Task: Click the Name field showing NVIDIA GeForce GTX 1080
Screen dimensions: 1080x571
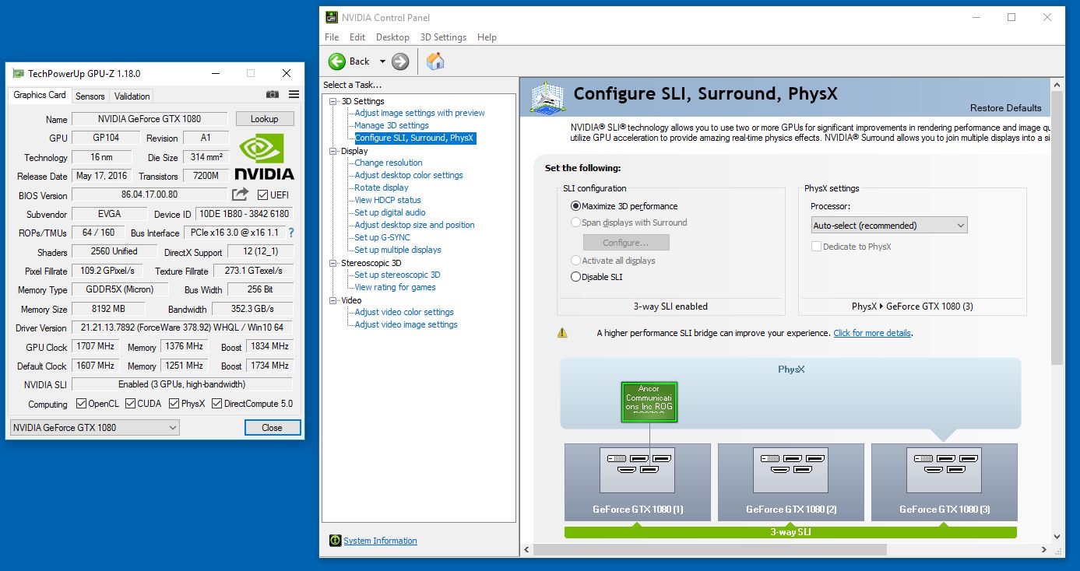Action: pos(150,119)
